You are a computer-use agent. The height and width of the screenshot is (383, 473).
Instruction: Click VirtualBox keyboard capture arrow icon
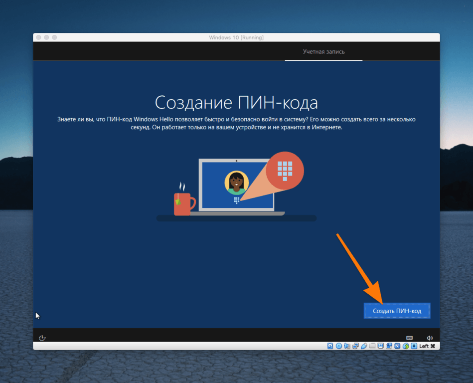[414, 346]
